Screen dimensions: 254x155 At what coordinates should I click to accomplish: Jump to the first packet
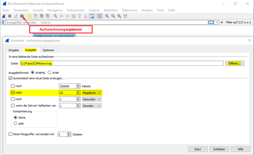[x=79, y=16]
